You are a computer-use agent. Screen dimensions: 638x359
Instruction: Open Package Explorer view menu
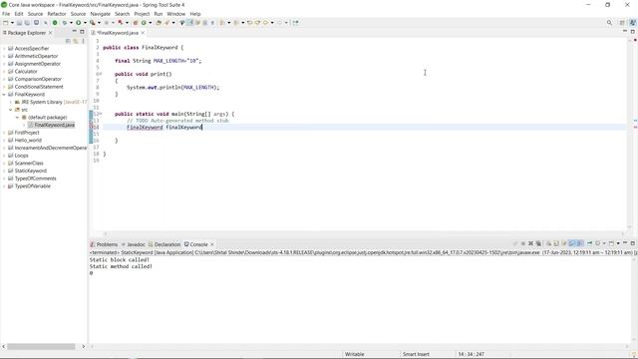click(x=83, y=41)
